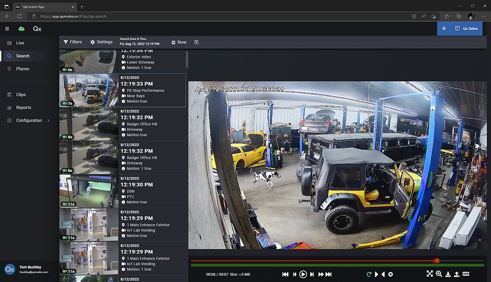
Task: Click the browser back arrow
Action: point(7,16)
